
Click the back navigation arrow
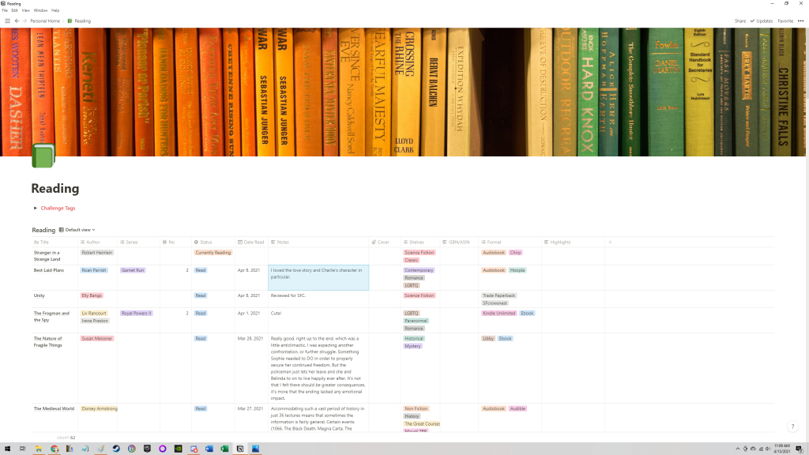pos(17,21)
